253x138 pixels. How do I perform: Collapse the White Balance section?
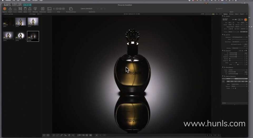(x=223, y=67)
